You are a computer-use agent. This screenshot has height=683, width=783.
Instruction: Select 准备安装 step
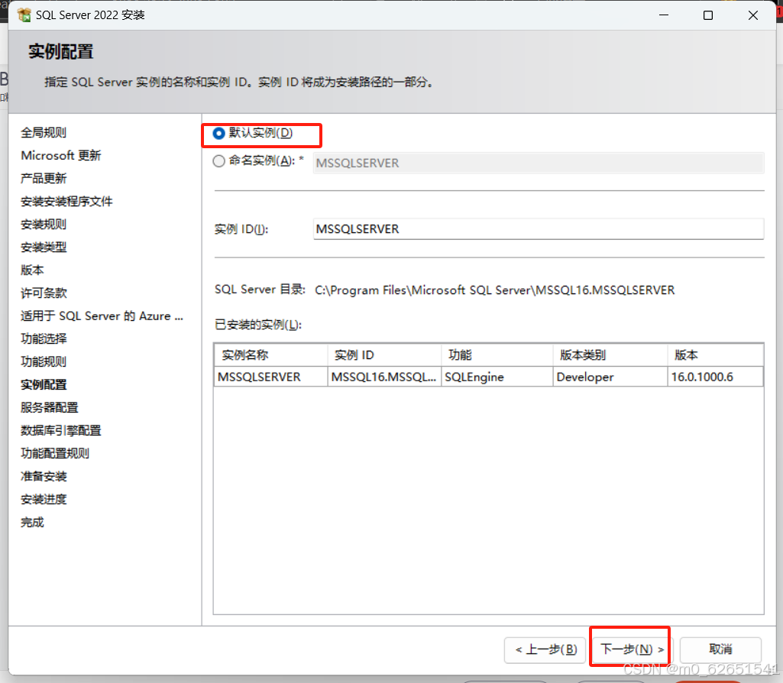[44, 476]
